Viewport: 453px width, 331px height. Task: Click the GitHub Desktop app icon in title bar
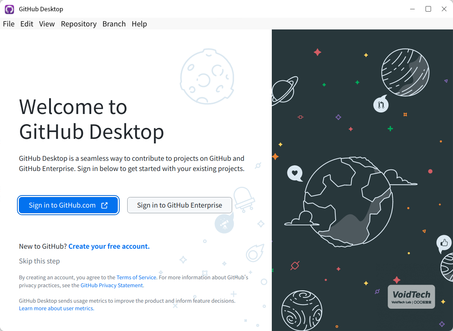pos(9,9)
